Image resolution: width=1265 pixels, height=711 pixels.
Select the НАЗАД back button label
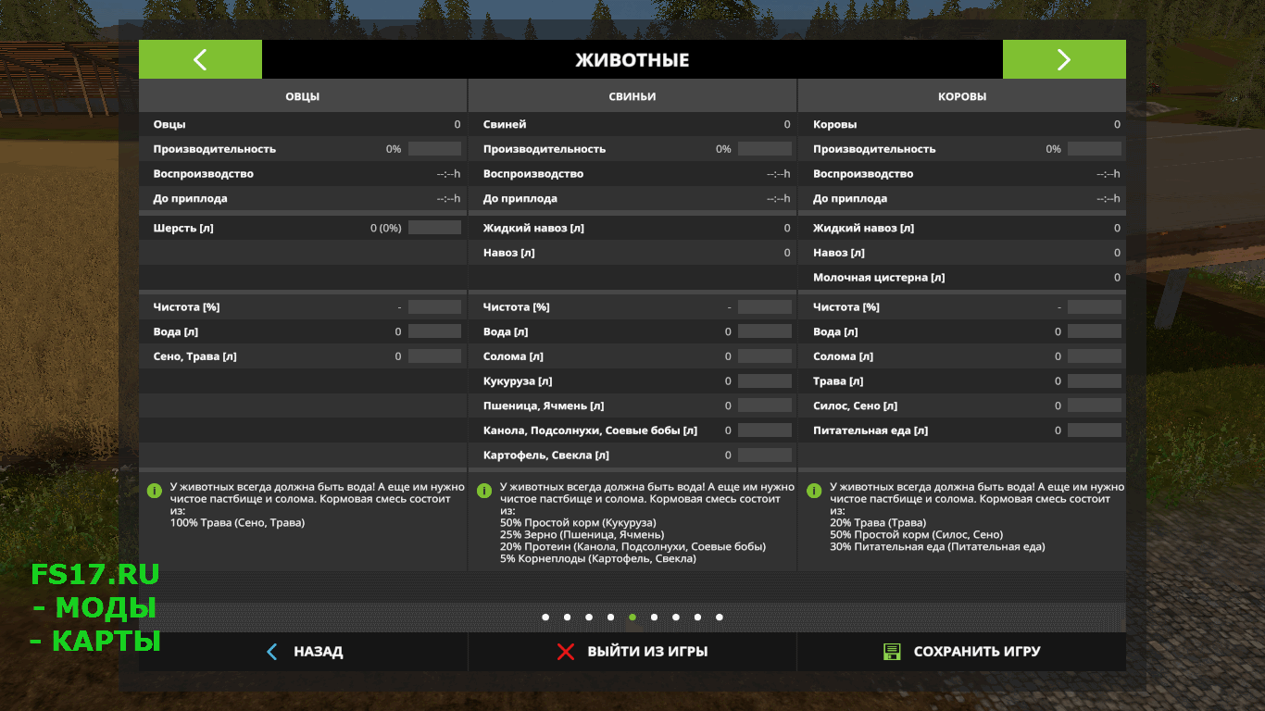point(319,652)
